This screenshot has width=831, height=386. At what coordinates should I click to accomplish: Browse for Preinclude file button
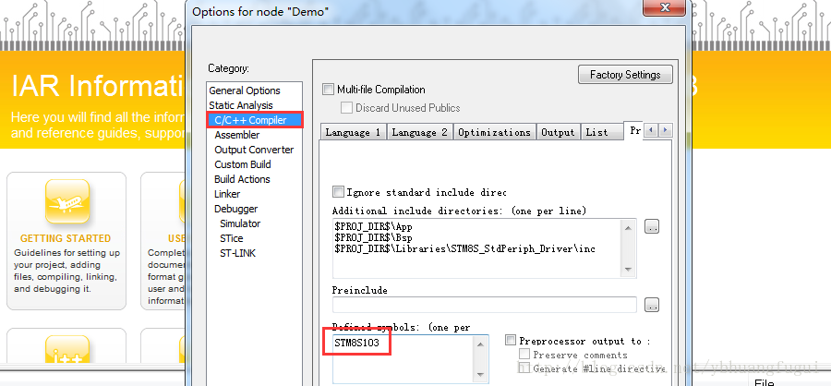pyautogui.click(x=651, y=305)
